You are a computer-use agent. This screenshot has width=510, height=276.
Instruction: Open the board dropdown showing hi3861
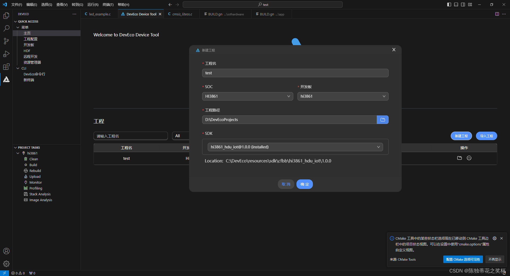(343, 96)
